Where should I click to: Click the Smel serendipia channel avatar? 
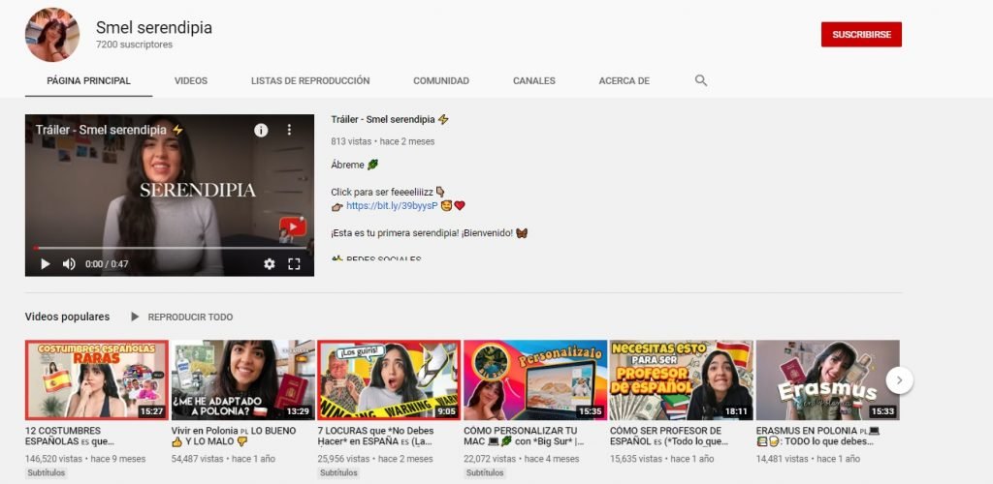tap(52, 35)
